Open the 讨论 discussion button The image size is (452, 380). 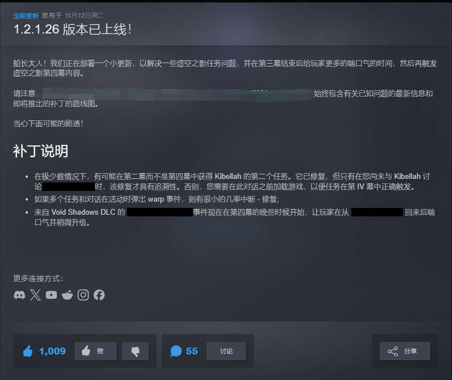click(x=227, y=351)
